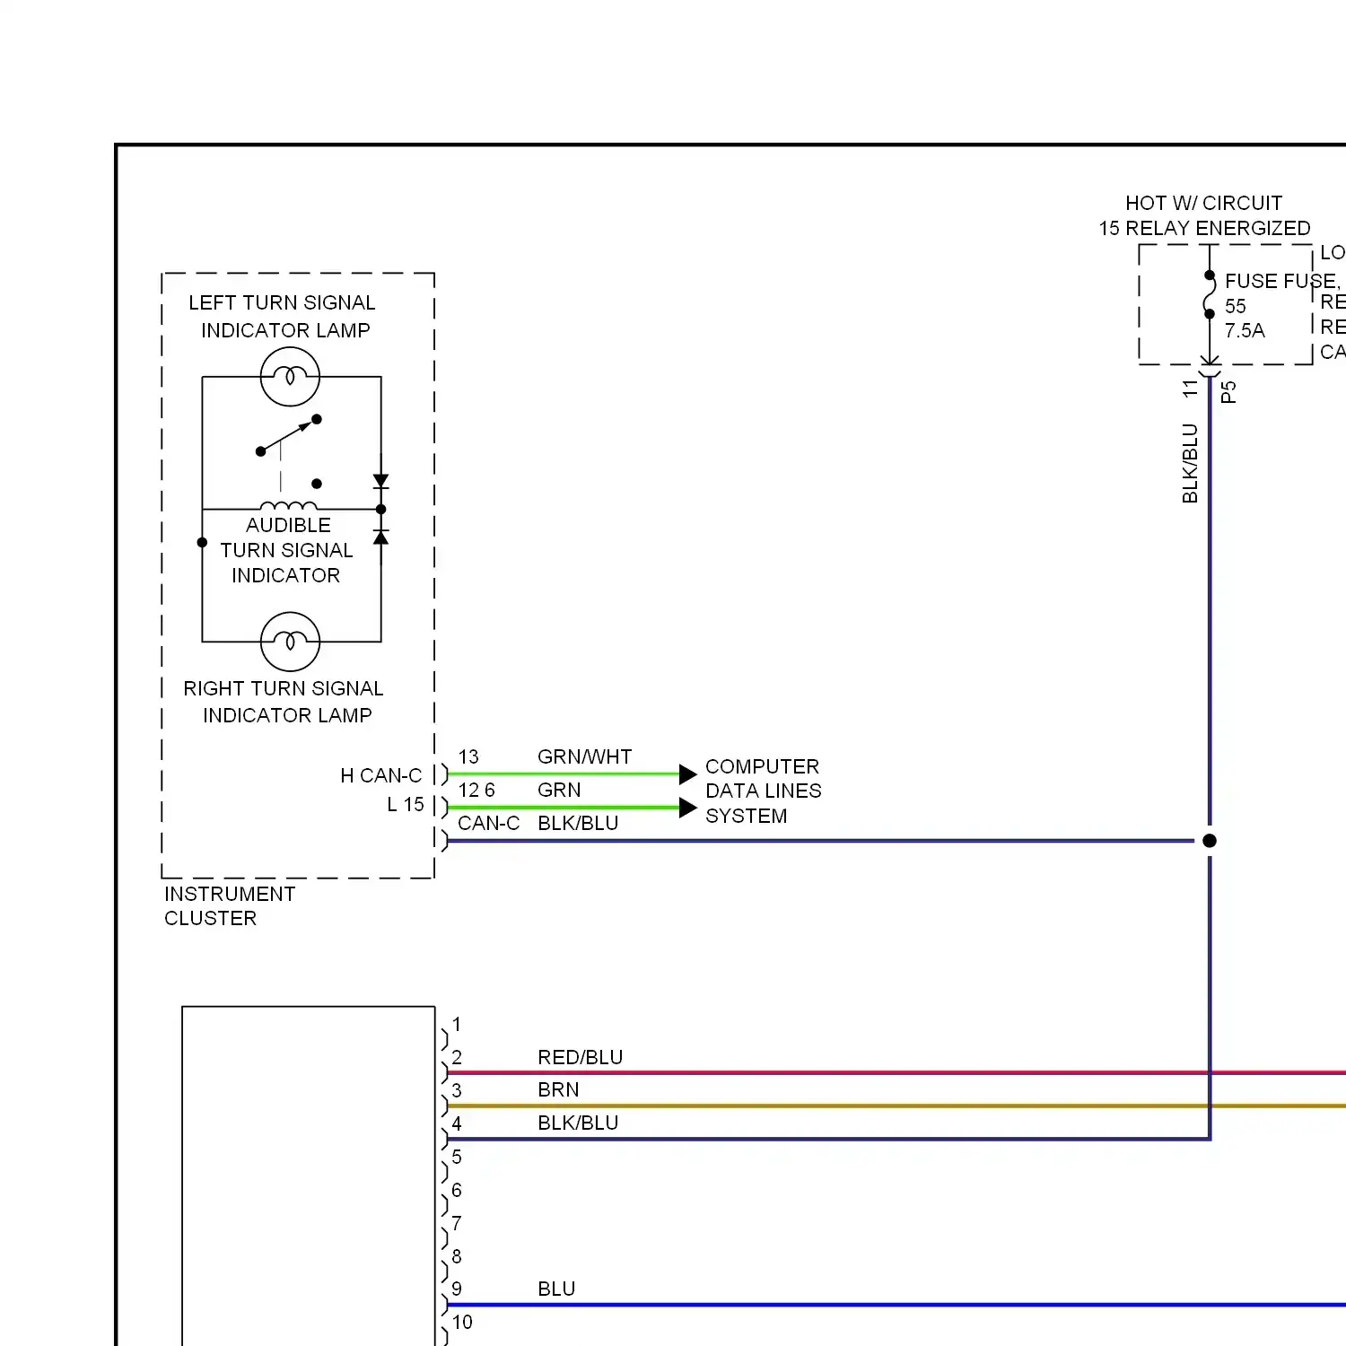This screenshot has height=1346, width=1346.
Task: Click the '7.5A' fuse rating
Action: 1245,330
